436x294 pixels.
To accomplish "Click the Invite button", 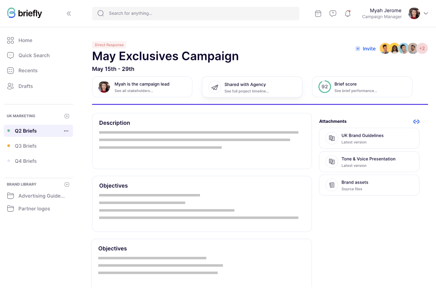I will [366, 49].
